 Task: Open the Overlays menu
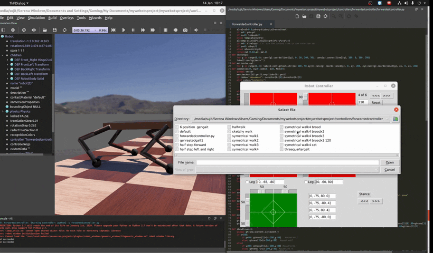click(67, 17)
